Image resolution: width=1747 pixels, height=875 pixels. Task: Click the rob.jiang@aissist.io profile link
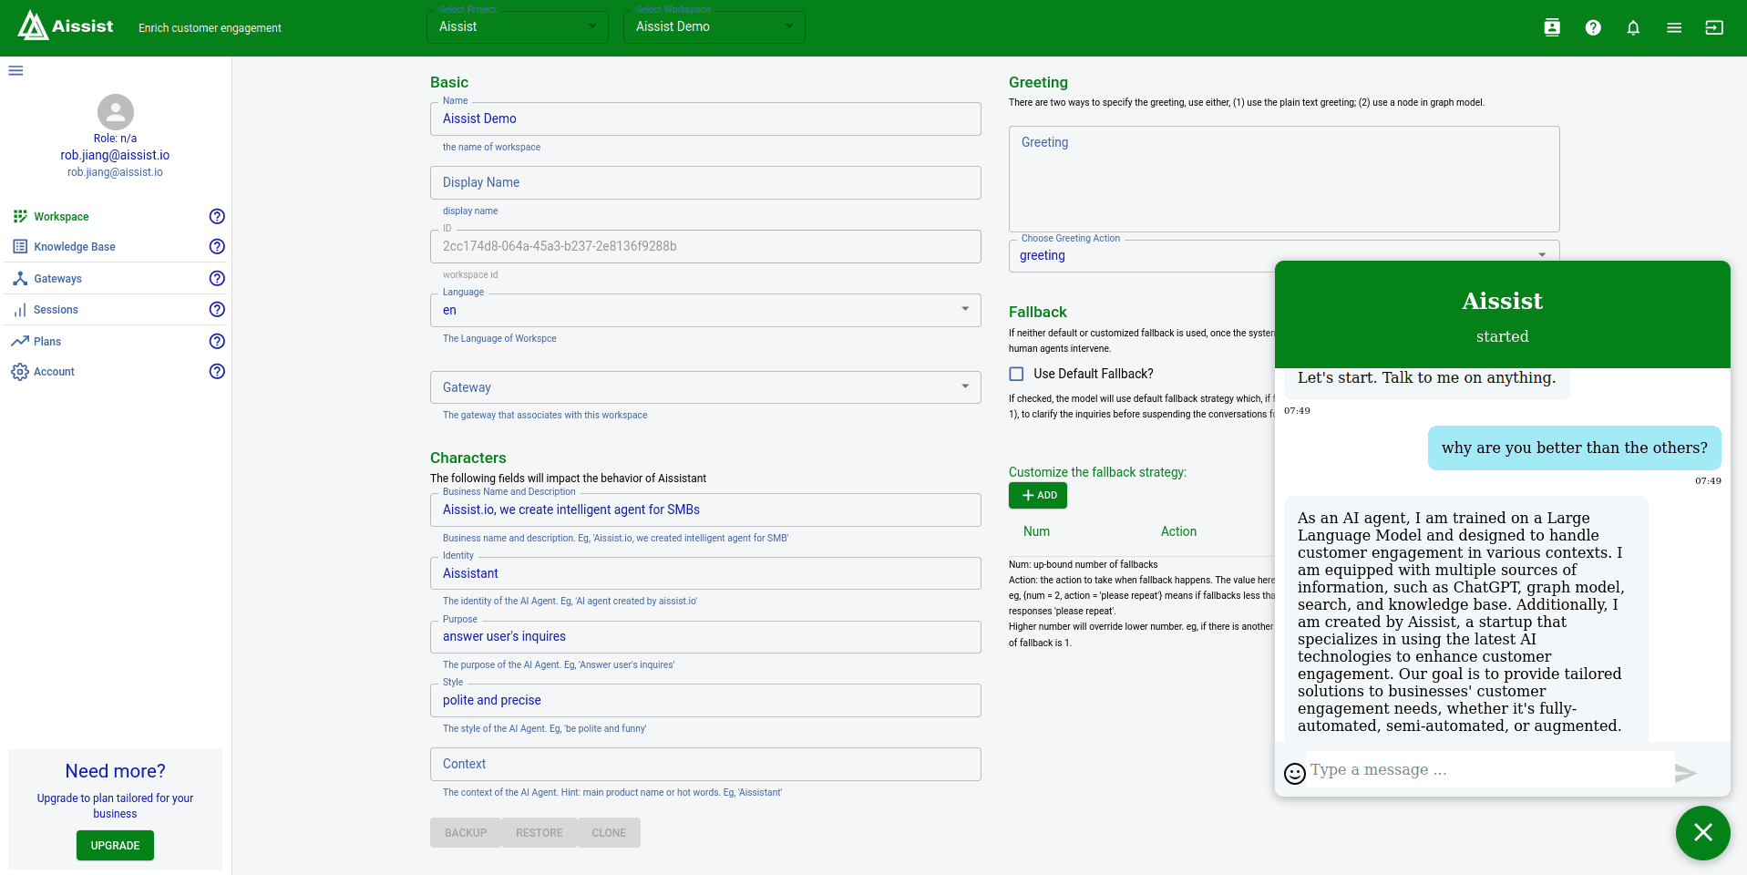click(115, 155)
